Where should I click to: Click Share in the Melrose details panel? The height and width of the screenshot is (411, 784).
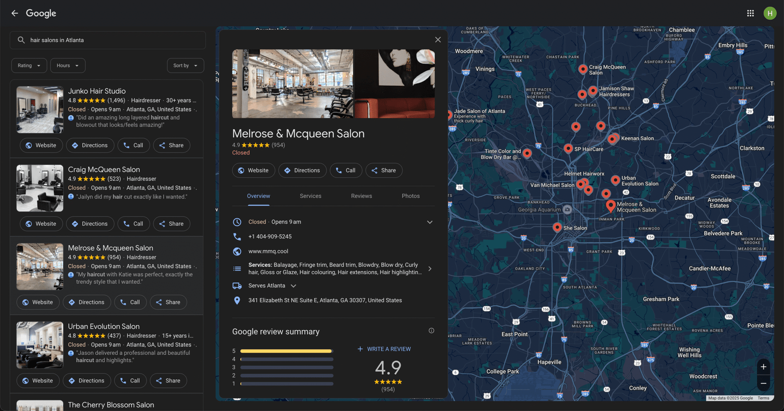pos(384,170)
